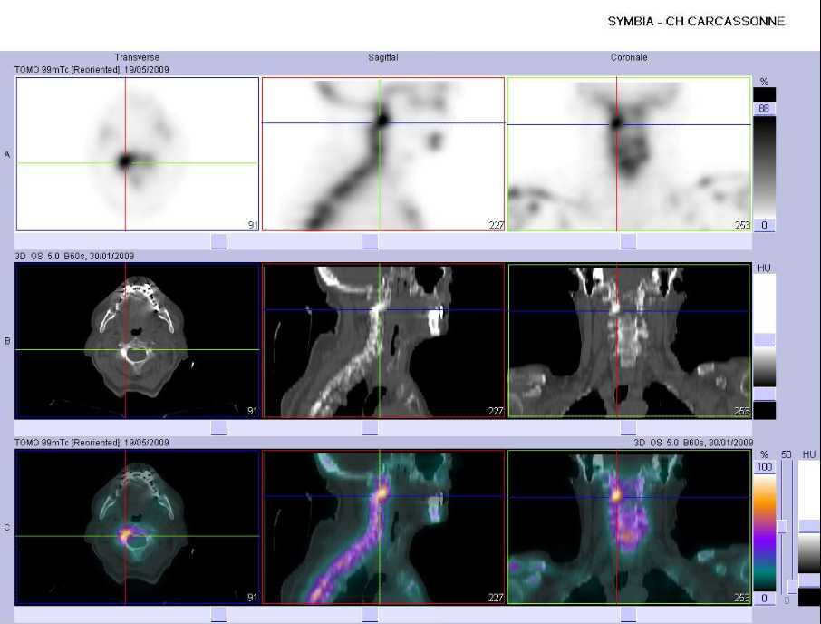Click slice slider thumb under row B sagittal
821x624 pixels.
[x=370, y=427]
